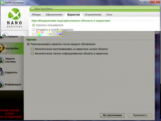Select the Карантин settings tab
This screenshot has width=161, height=121.
pyautogui.click(x=73, y=15)
